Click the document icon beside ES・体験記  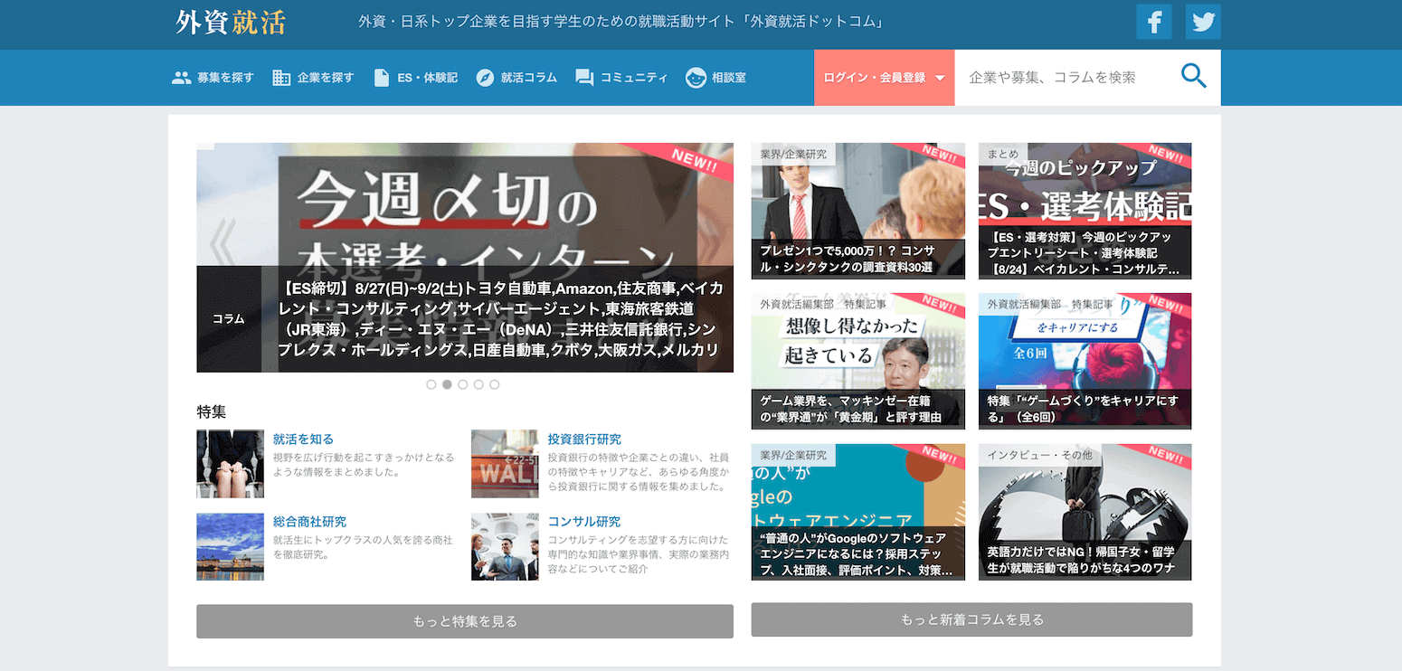(382, 78)
